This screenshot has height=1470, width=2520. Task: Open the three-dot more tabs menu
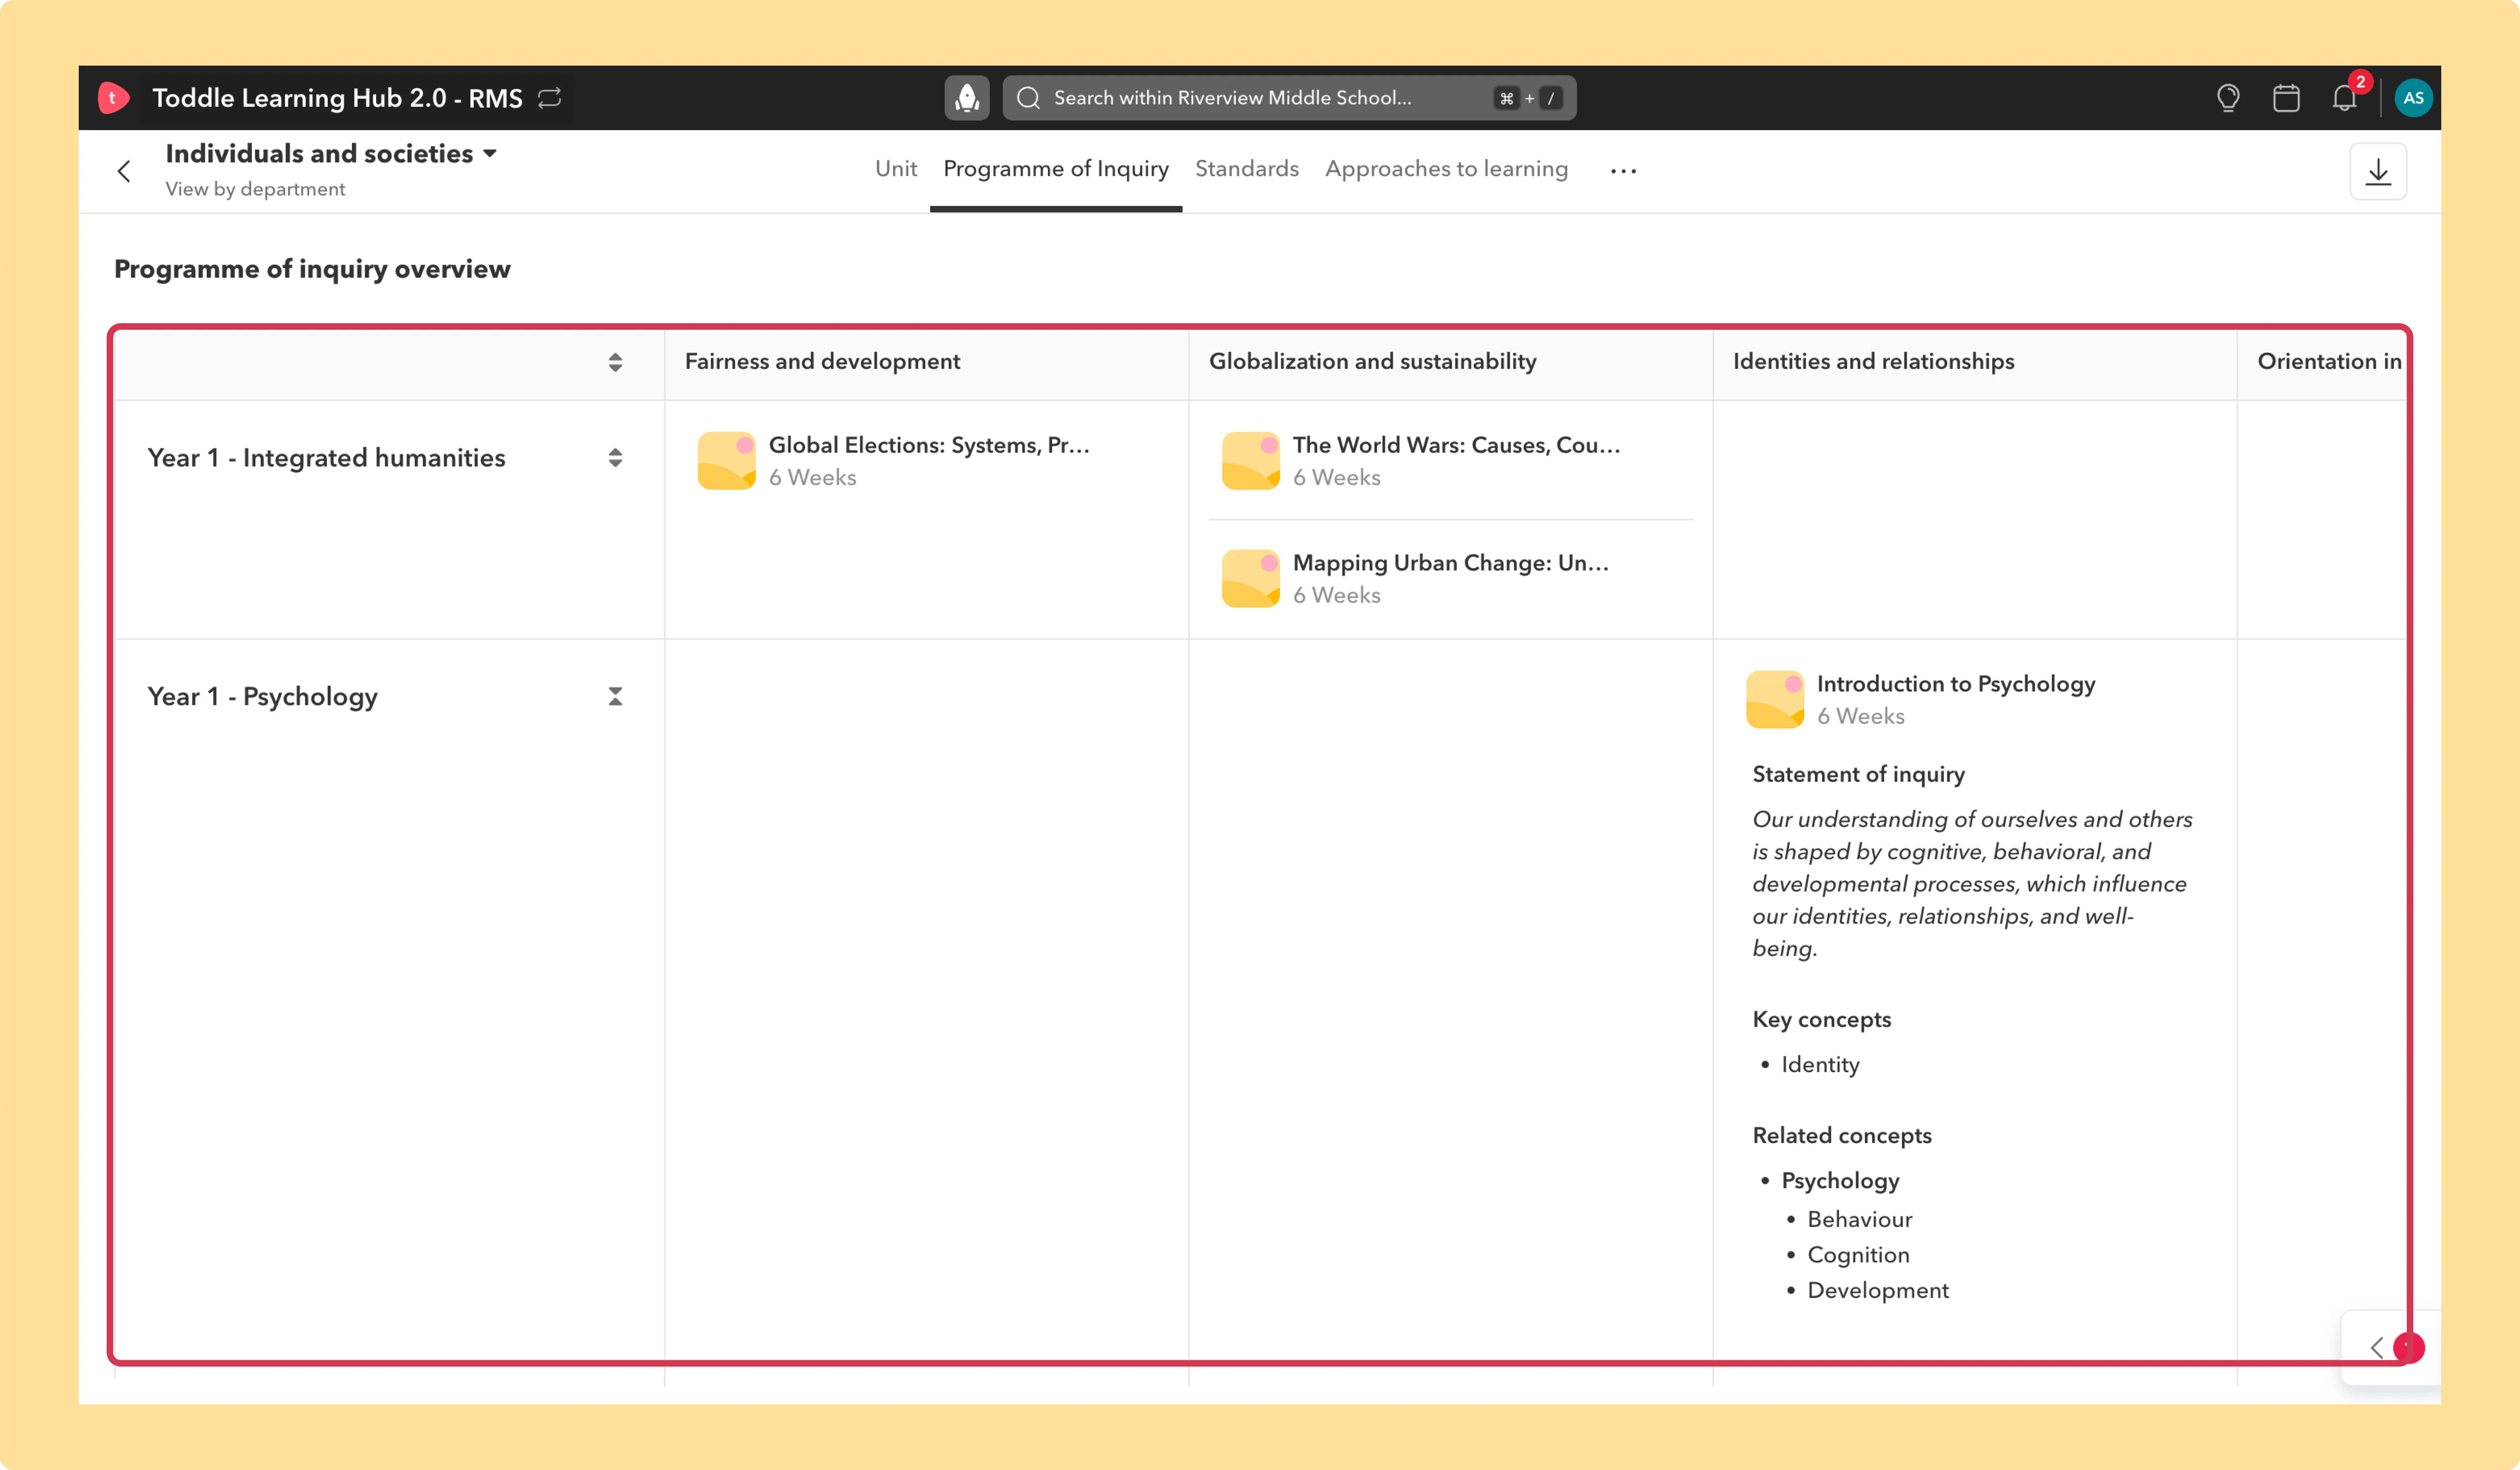point(1623,171)
